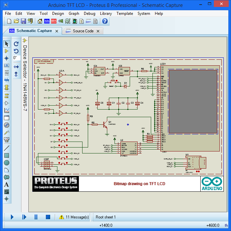This screenshot has height=231, width=231.
Task: Close the Schematic Capture tab
Action: (x=57, y=31)
